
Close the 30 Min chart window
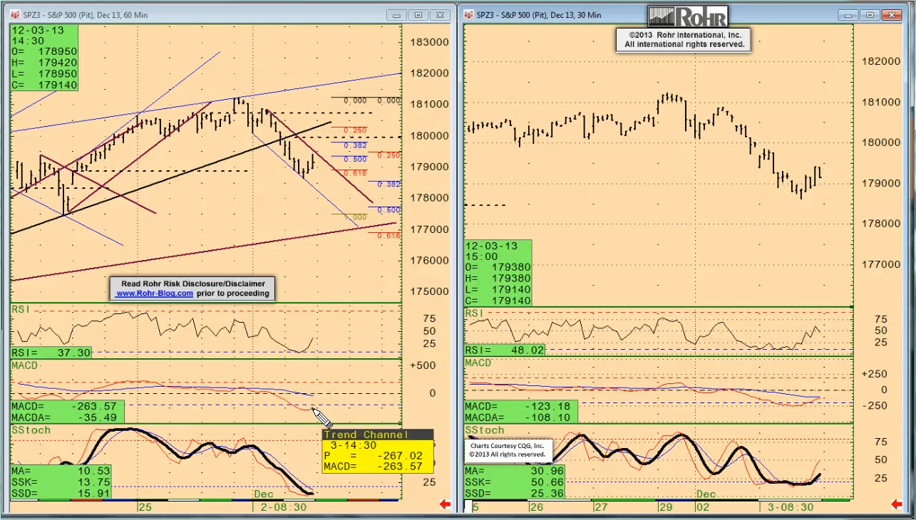(891, 14)
